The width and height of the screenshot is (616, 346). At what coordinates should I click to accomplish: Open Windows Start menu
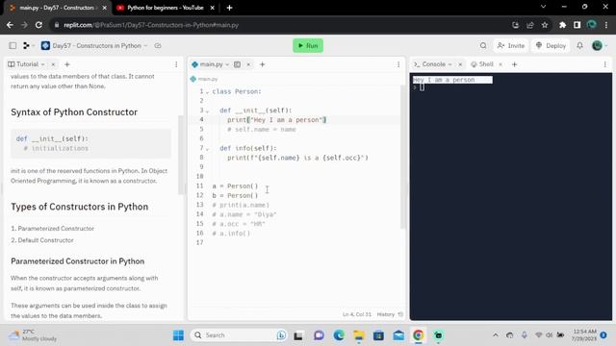pos(178,335)
